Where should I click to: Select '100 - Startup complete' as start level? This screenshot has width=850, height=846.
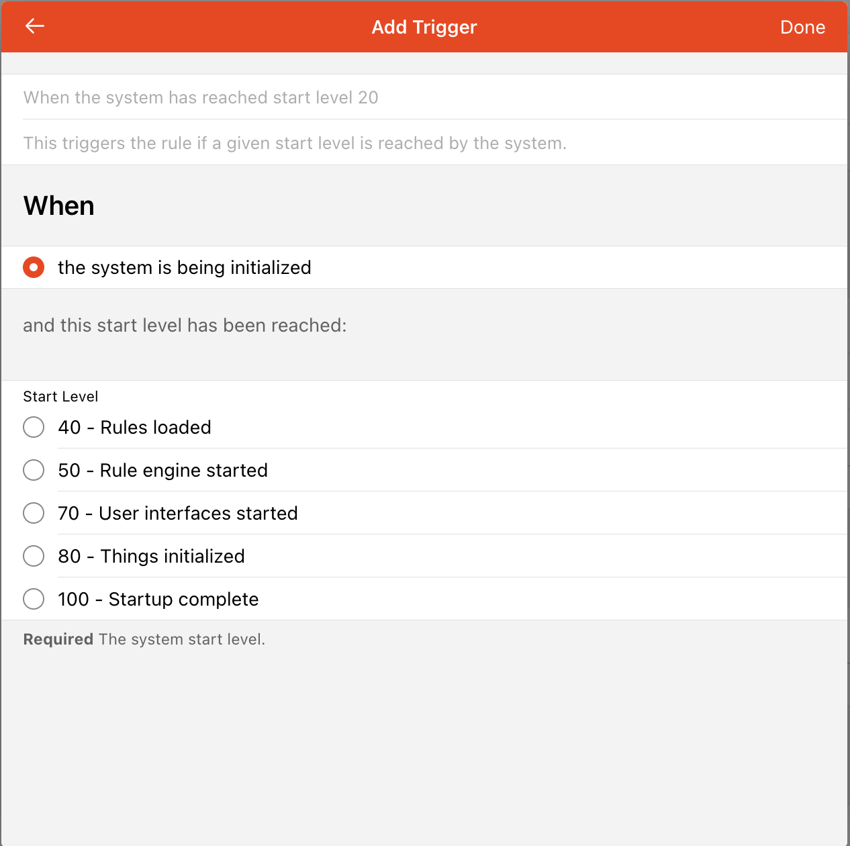[34, 599]
